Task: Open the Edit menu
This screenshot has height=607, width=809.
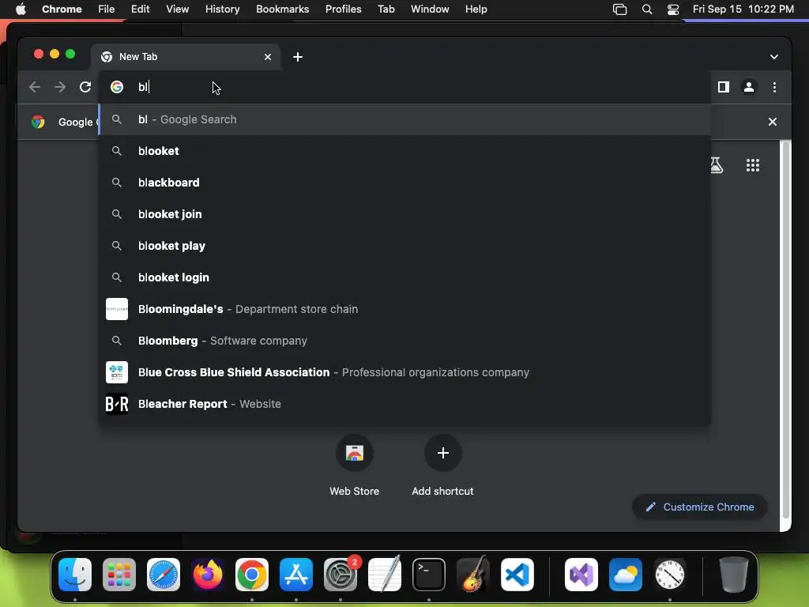Action: tap(141, 9)
